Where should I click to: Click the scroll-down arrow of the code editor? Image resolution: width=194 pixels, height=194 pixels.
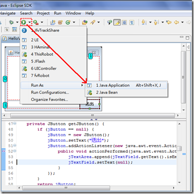pyautogui.click(x=180, y=183)
